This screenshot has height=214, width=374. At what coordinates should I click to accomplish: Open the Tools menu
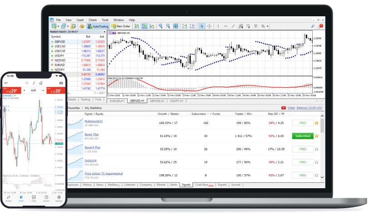[105, 20]
